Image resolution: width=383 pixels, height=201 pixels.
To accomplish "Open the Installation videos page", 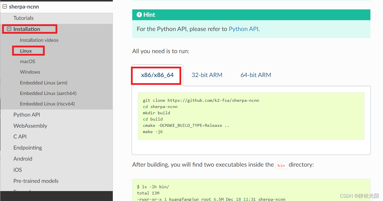I will (39, 40).
